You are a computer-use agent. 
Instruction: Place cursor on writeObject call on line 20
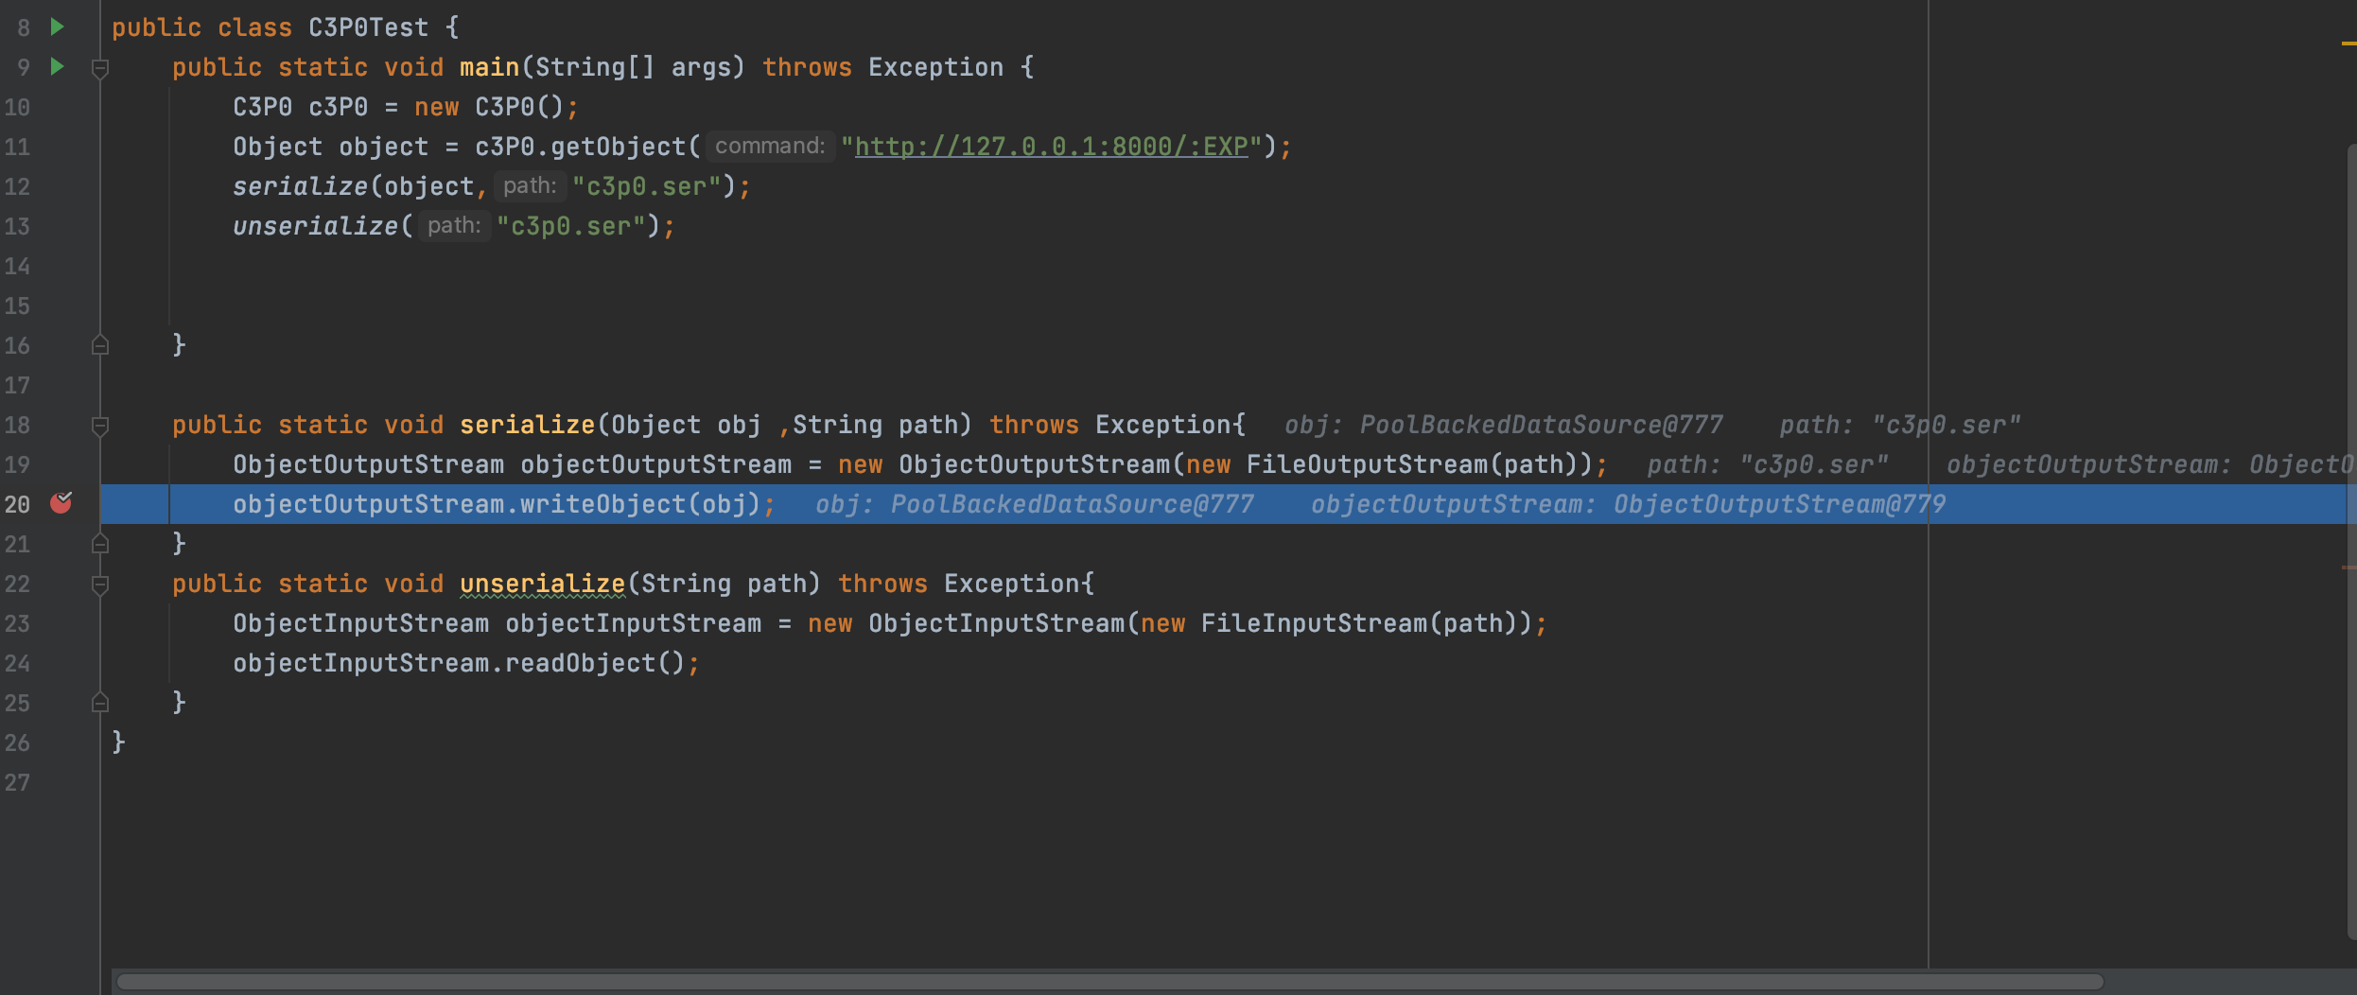tap(603, 504)
